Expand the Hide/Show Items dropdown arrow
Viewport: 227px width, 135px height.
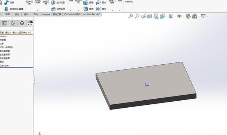pyautogui.click(x=184, y=16)
